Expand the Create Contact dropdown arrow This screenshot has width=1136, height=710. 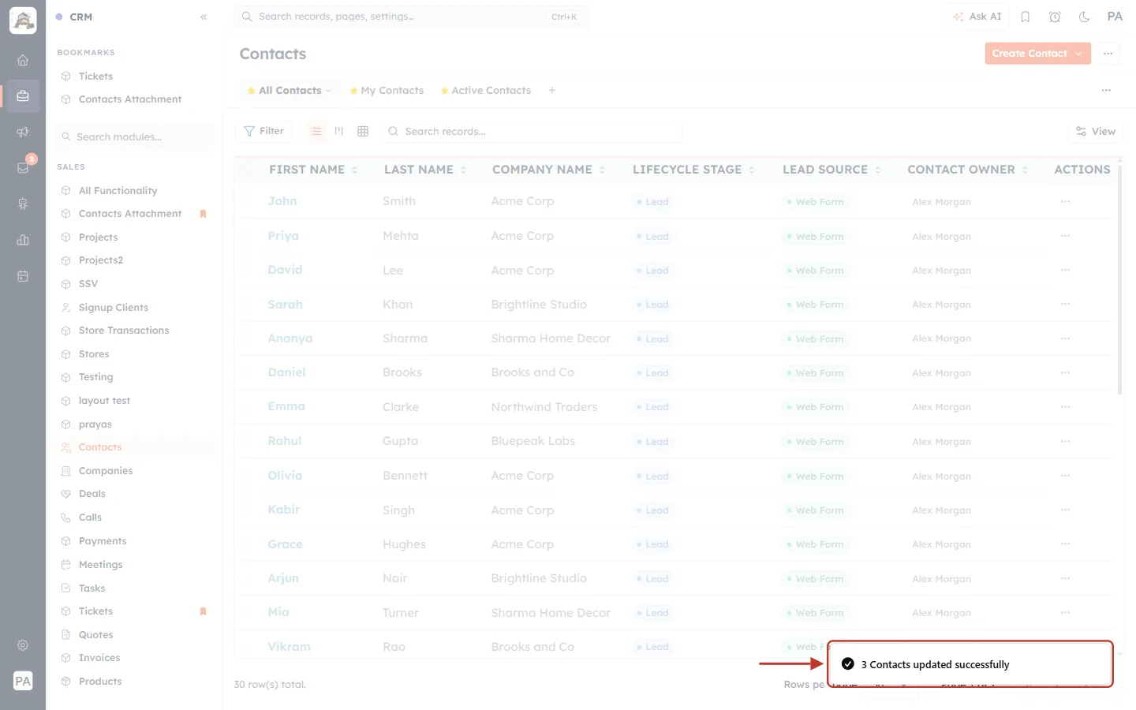(1078, 54)
